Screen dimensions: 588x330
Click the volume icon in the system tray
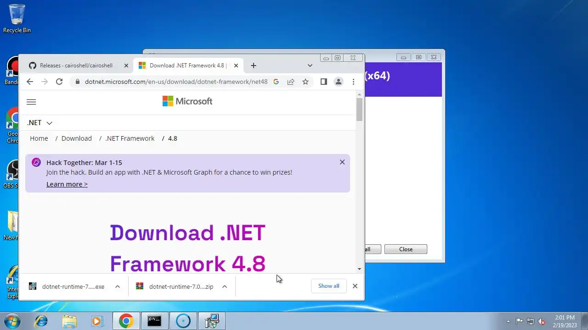pos(542,321)
